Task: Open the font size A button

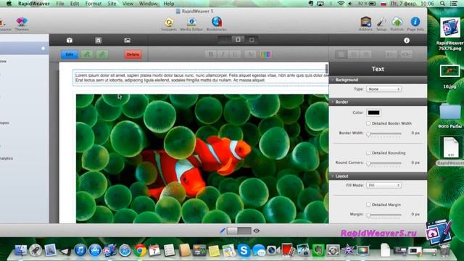Action: [250, 54]
